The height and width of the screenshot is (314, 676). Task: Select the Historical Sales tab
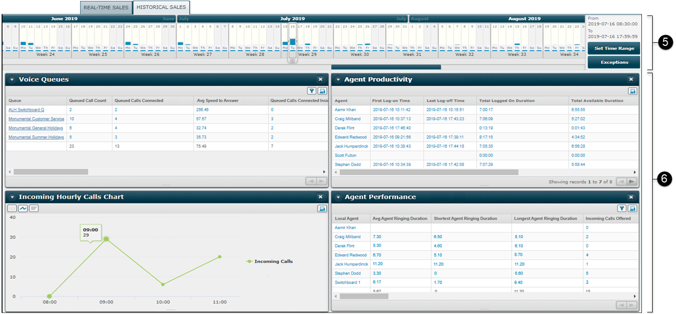[162, 8]
